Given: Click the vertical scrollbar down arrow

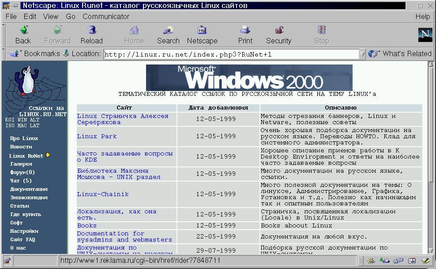Looking at the screenshot, I should click(431, 250).
